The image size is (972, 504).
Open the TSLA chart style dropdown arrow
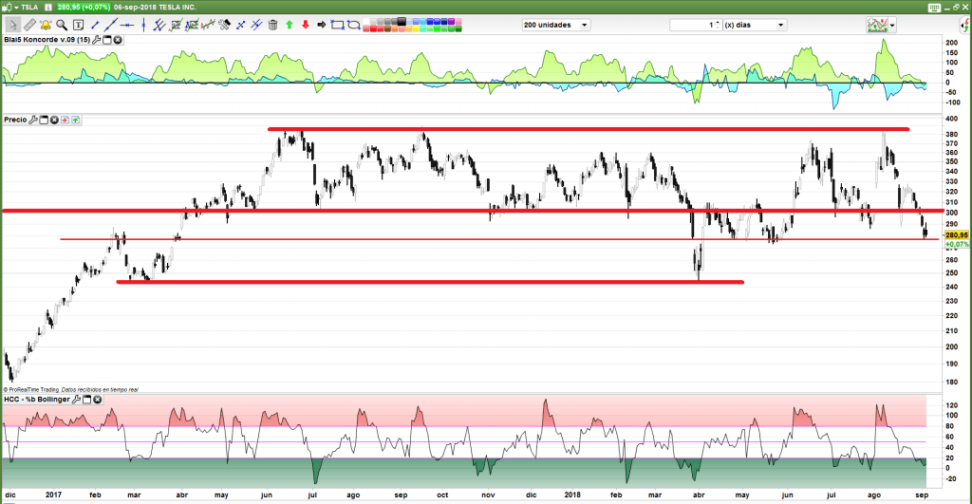[15, 7]
